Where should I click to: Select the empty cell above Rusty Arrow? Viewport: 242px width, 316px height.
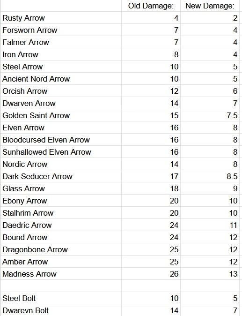coord(61,6)
